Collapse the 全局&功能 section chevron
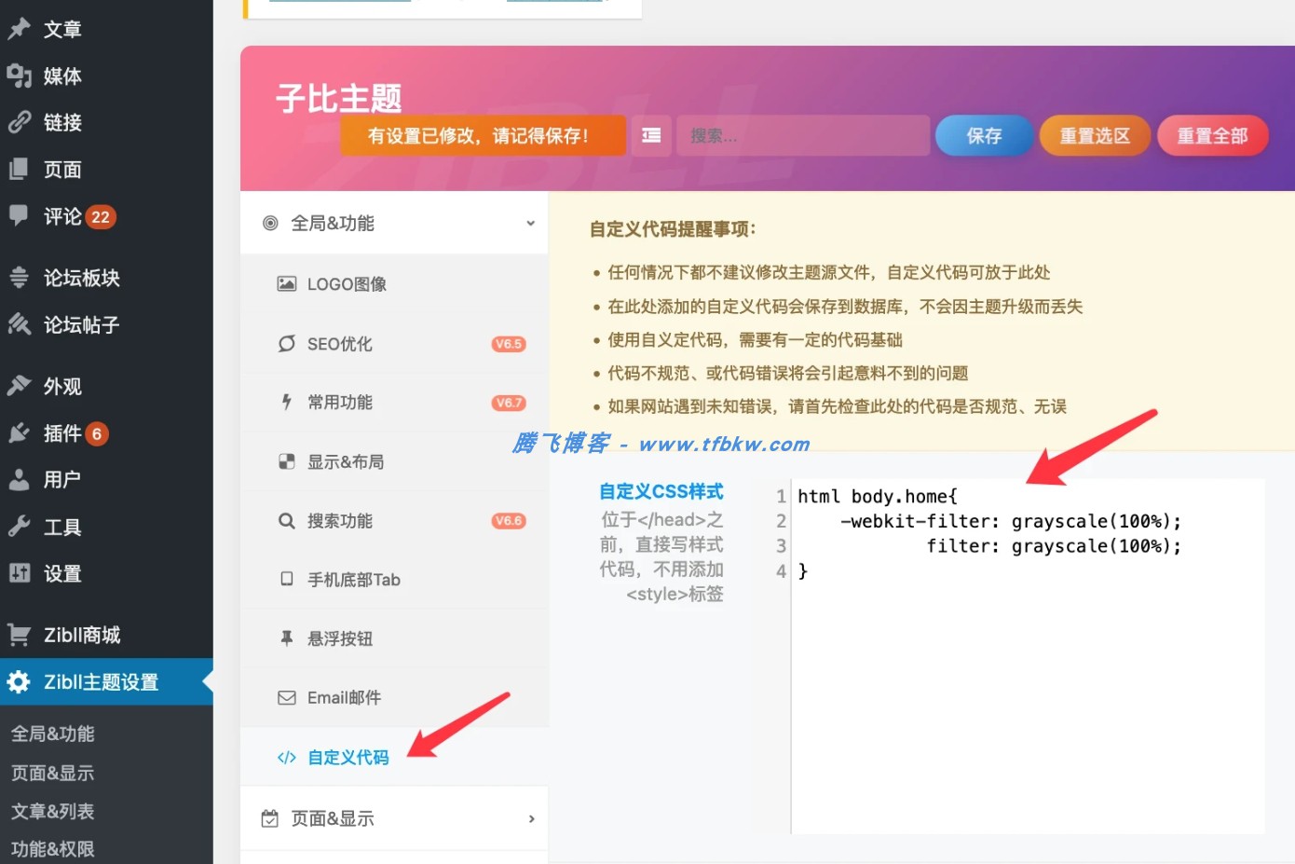 [x=530, y=224]
